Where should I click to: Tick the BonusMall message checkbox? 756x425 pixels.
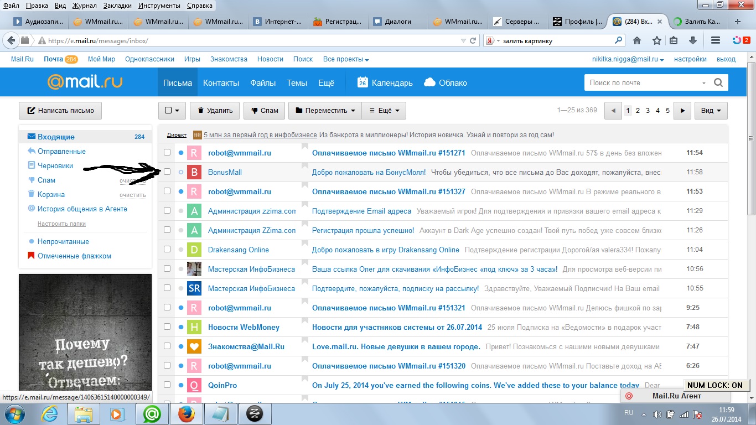[167, 172]
